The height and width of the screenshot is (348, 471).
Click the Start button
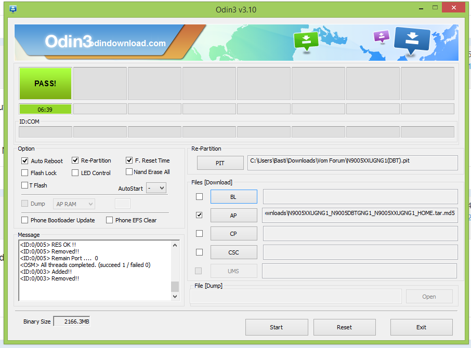click(x=277, y=327)
